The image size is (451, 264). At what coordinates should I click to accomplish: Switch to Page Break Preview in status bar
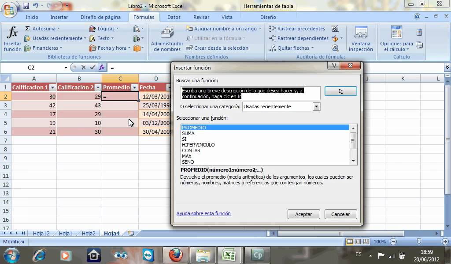pyautogui.click(x=366, y=242)
